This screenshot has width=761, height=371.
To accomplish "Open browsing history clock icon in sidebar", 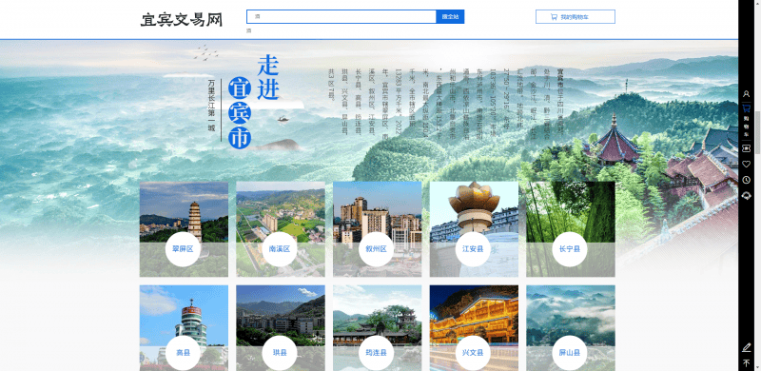I will (x=746, y=180).
